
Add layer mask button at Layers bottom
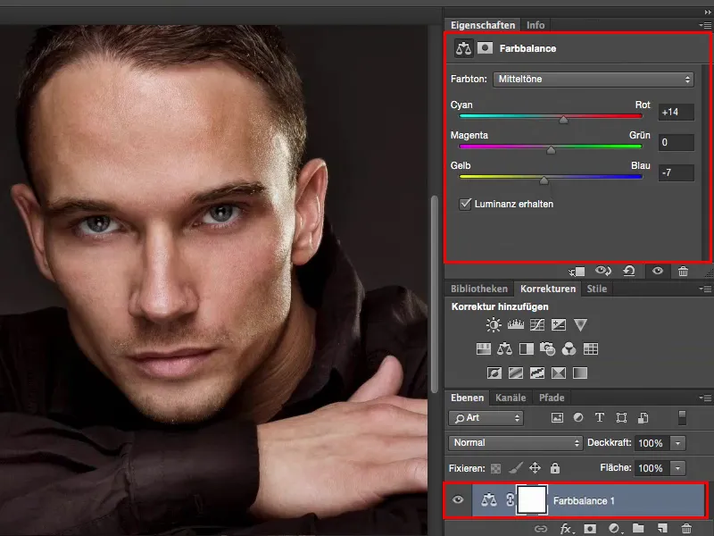click(590, 529)
